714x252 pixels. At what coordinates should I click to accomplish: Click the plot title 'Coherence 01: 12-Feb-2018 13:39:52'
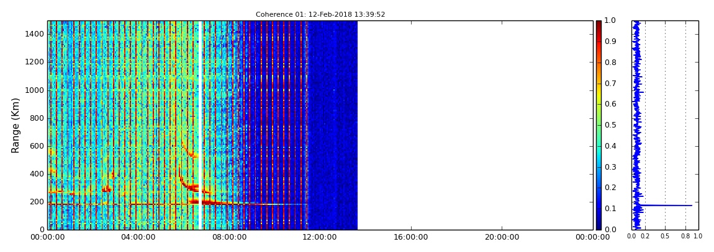point(320,14)
